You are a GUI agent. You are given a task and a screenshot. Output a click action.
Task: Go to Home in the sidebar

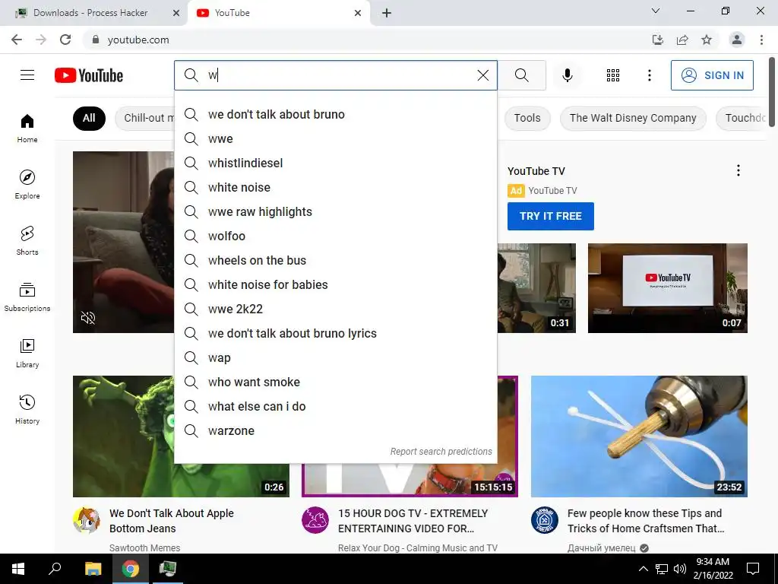pos(27,128)
